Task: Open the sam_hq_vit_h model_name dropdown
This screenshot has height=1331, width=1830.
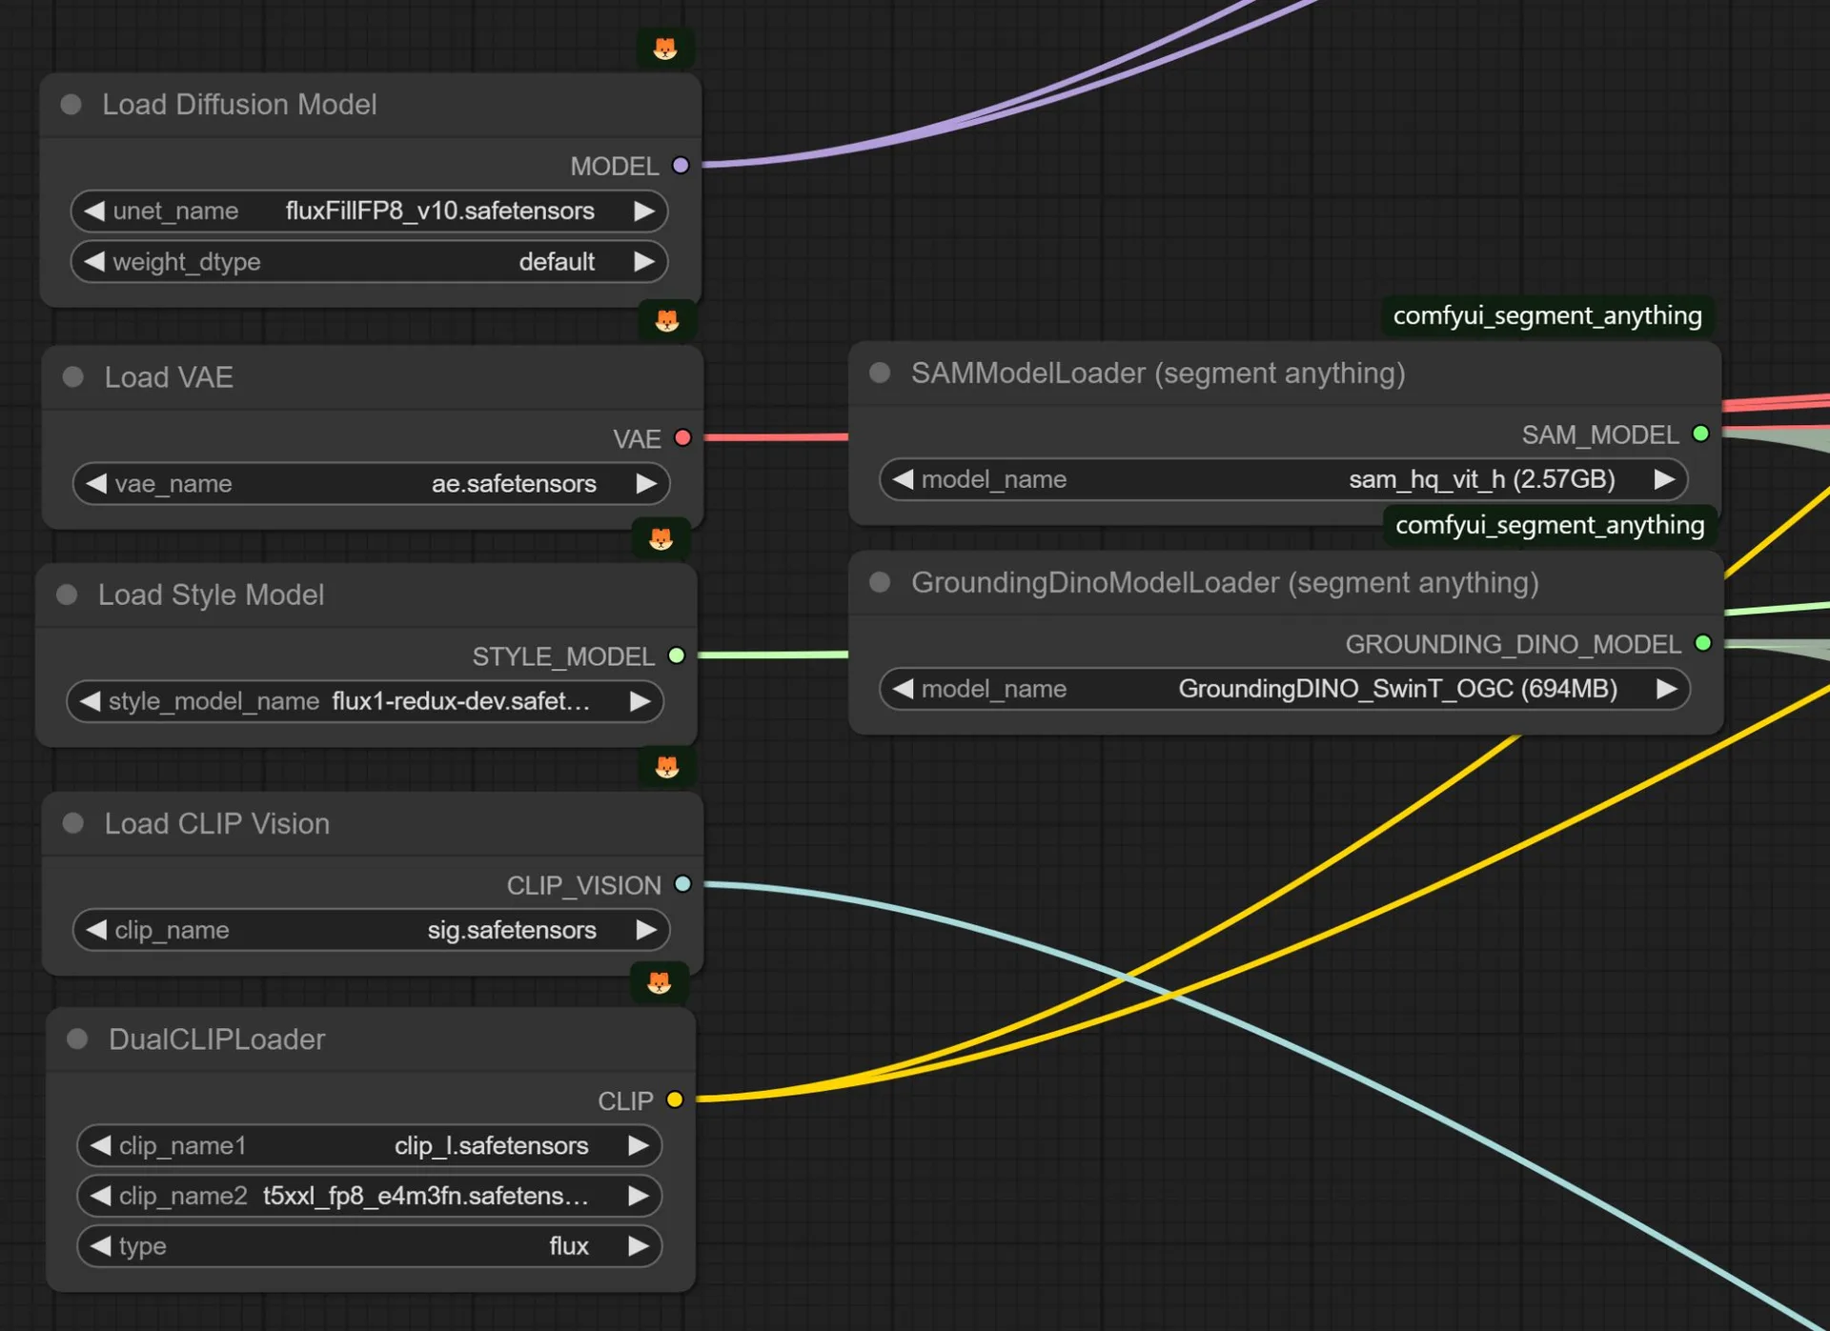Action: pyautogui.click(x=1284, y=479)
